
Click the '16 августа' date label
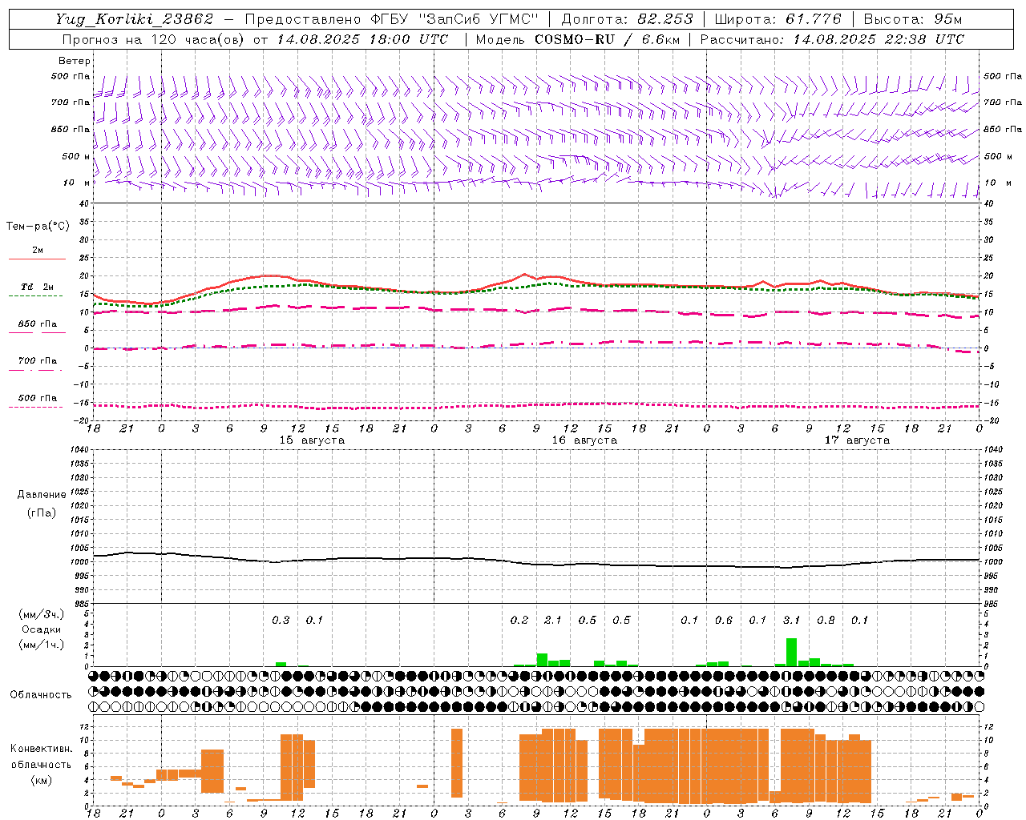pos(584,440)
